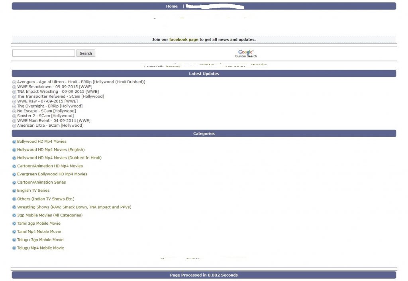Open the facebook page link

(184, 39)
